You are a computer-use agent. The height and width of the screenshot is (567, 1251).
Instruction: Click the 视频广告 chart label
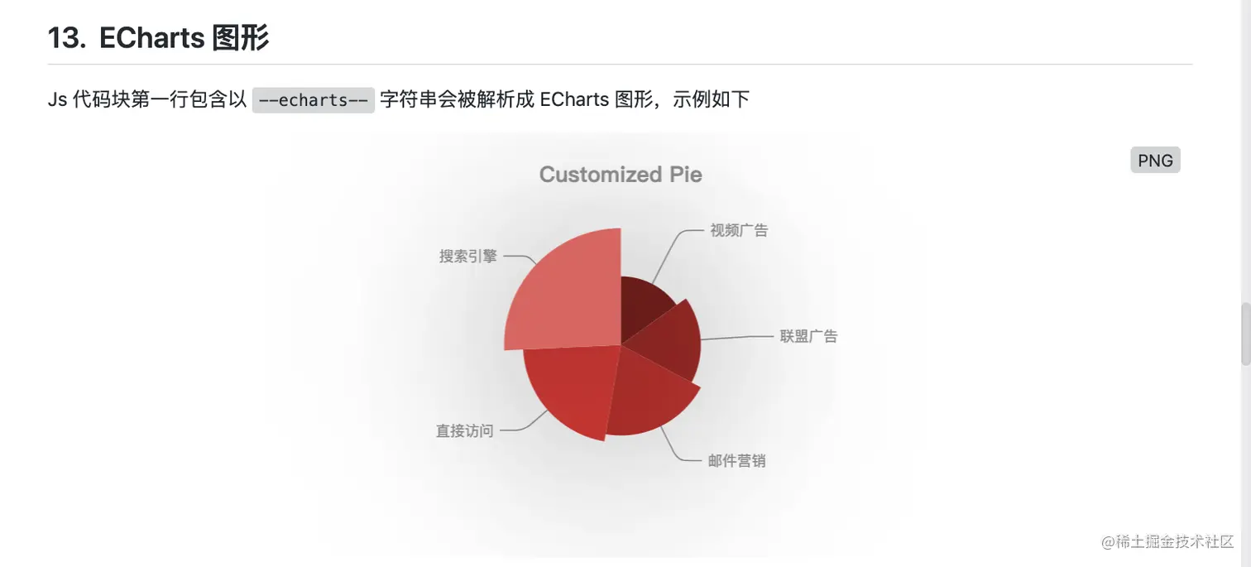pyautogui.click(x=739, y=230)
